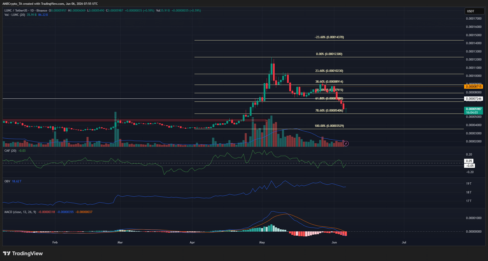This screenshot has height=261, width=488.
Task: Click the Mar label on time axis
Action: pyautogui.click(x=120, y=242)
